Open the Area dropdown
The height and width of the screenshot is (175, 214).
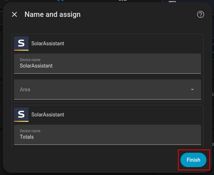(x=108, y=89)
